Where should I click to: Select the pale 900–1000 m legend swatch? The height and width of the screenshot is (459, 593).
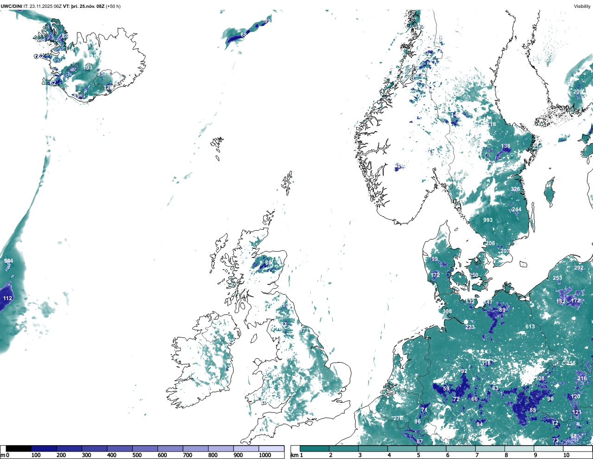246,448
